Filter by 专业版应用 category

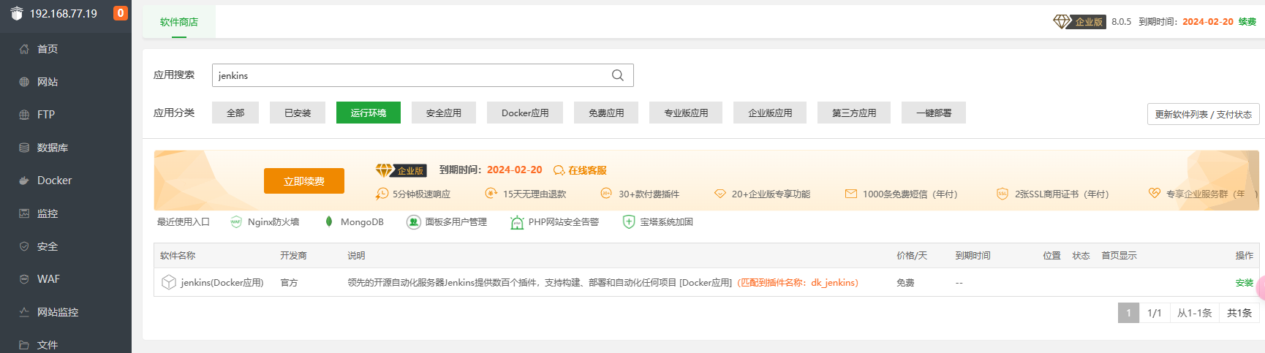pos(686,113)
